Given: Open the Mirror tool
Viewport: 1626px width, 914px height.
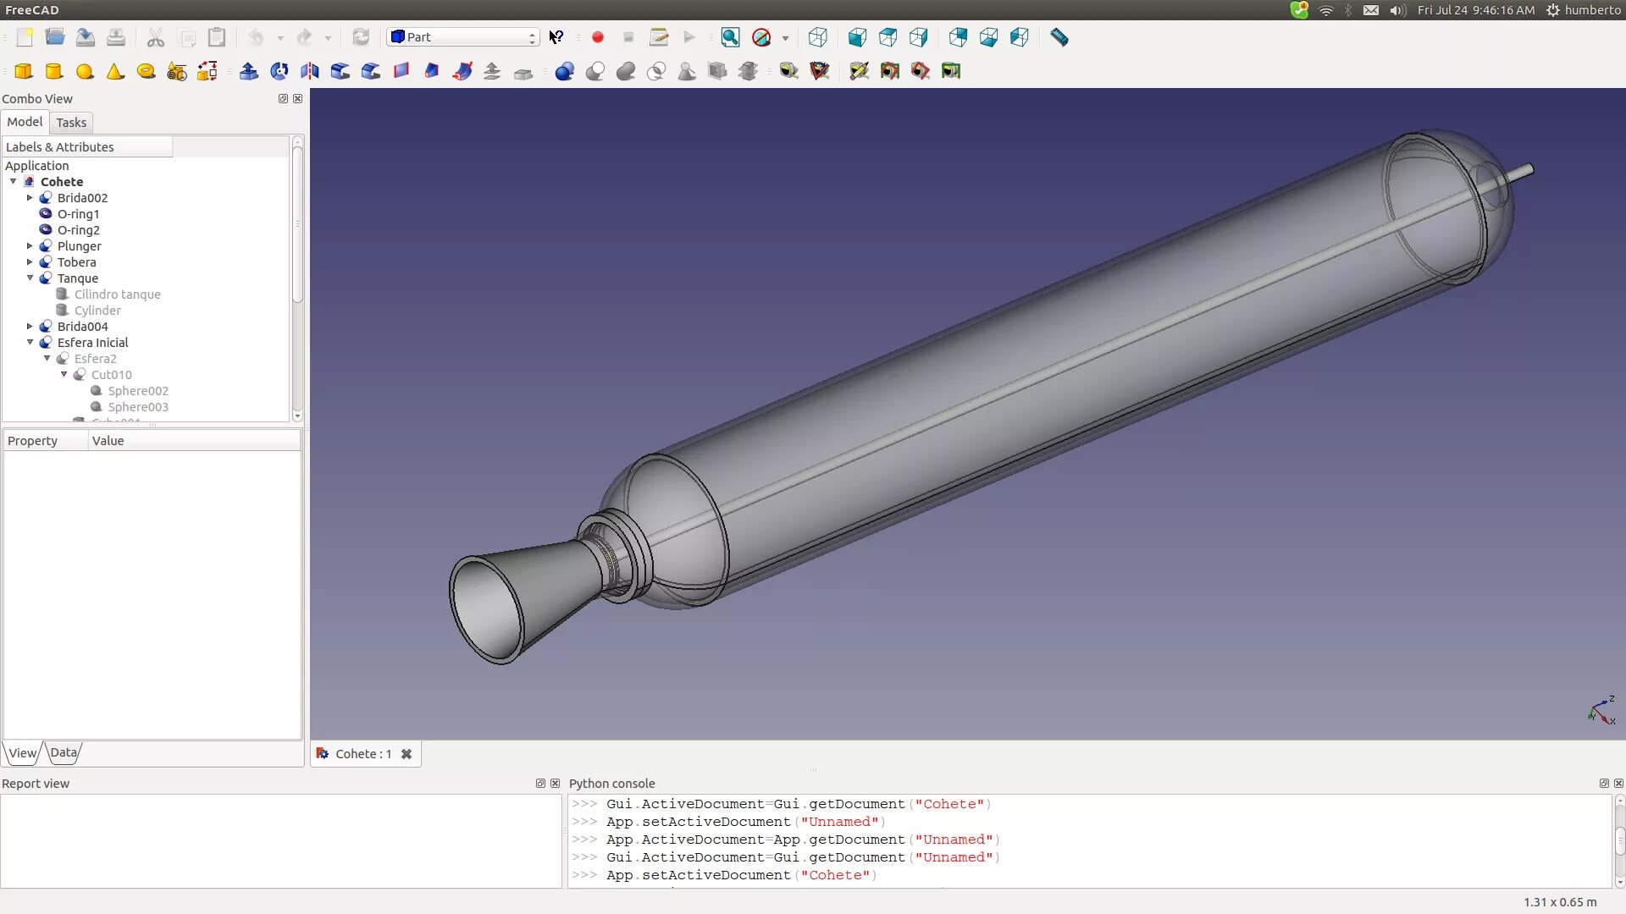Looking at the screenshot, I should [309, 71].
